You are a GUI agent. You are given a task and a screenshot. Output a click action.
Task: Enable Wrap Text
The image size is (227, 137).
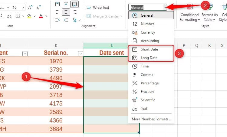click(x=98, y=7)
